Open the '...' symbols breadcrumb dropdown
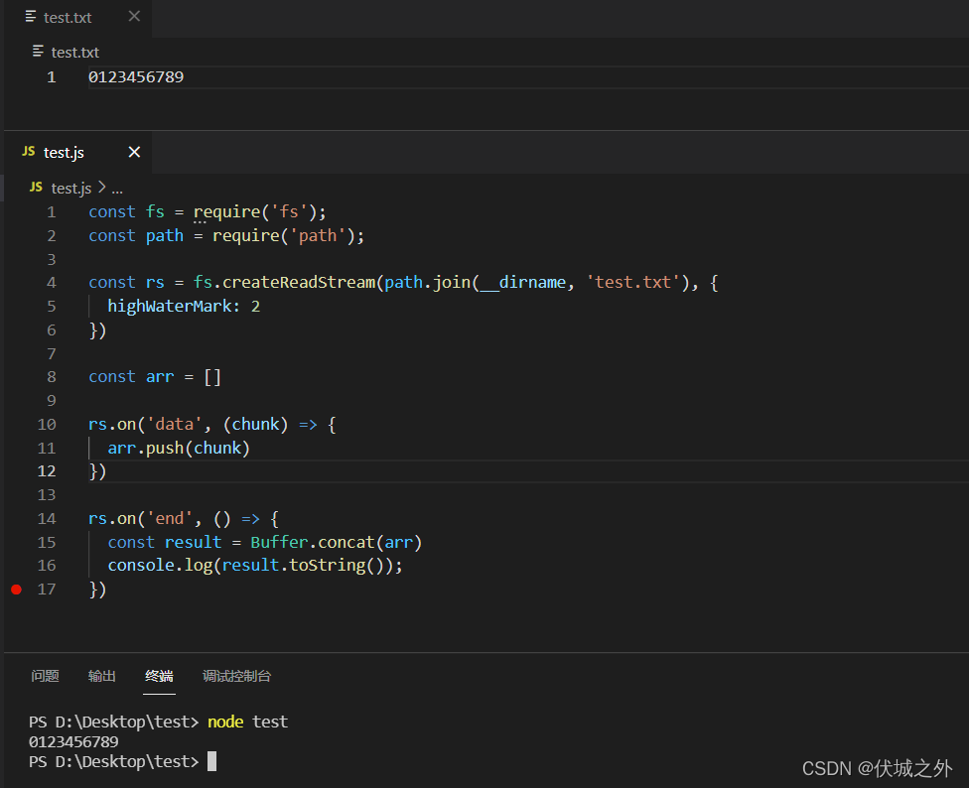This screenshot has width=969, height=788. 117,188
